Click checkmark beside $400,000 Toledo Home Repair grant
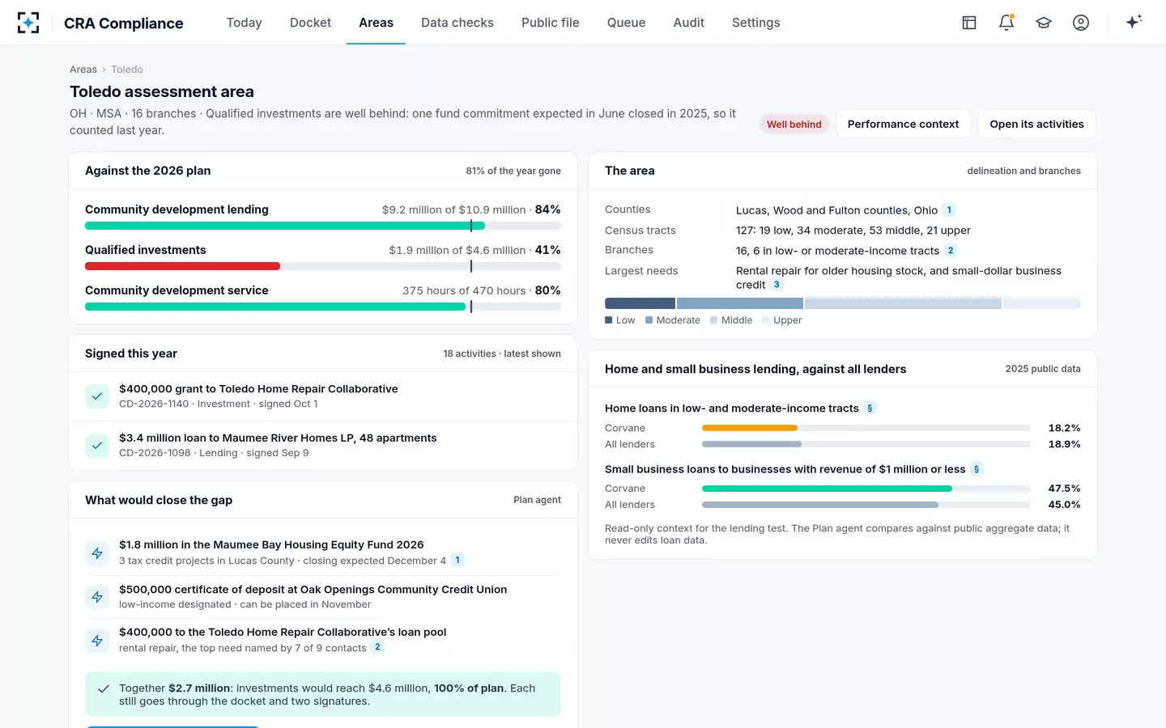 click(97, 396)
